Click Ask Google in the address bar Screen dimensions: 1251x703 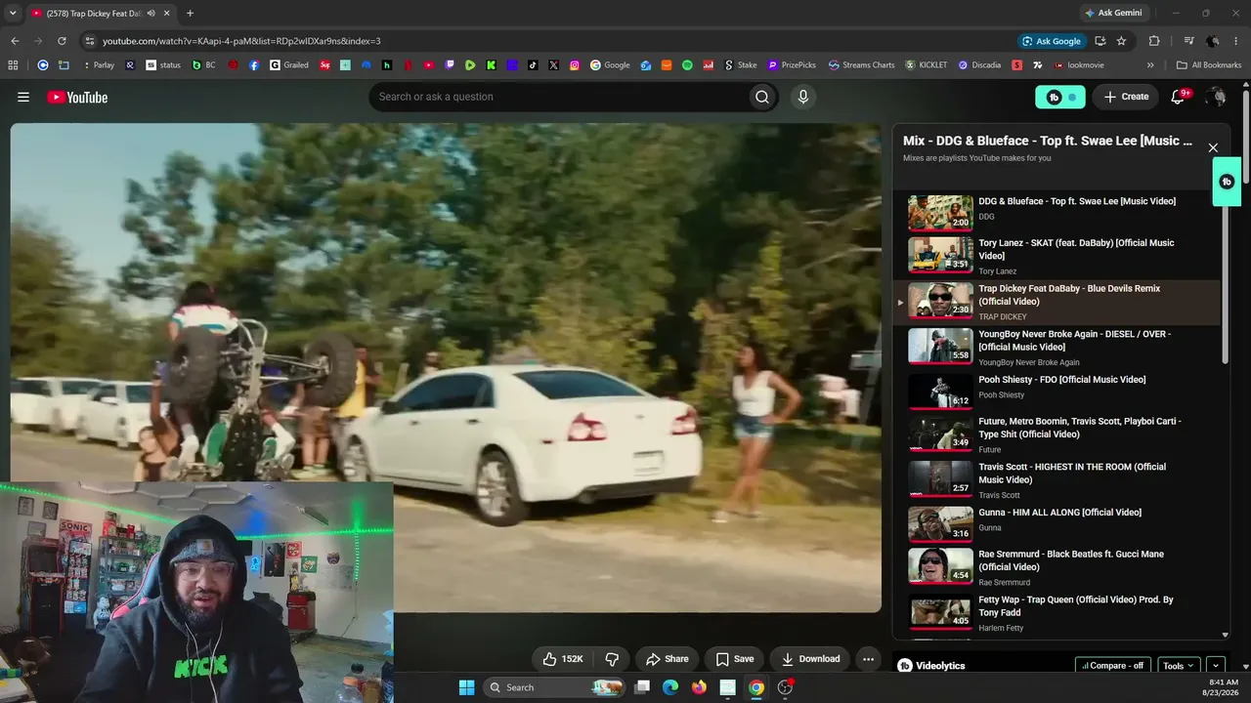point(1052,41)
